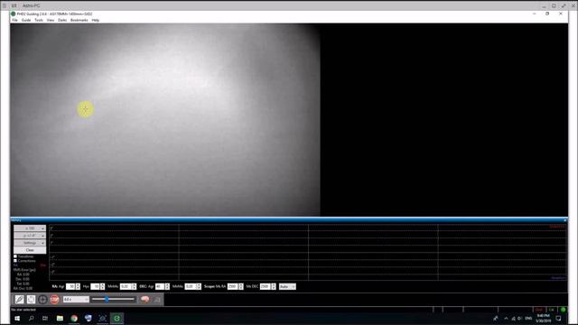The width and height of the screenshot is (578, 325).
Task: Toggle full screen on Astro-PC remote window
Action: tap(564, 5)
